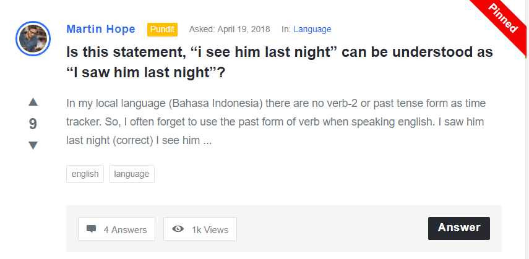
Task: Click the Asked April 19, 2018 date
Action: (x=230, y=29)
